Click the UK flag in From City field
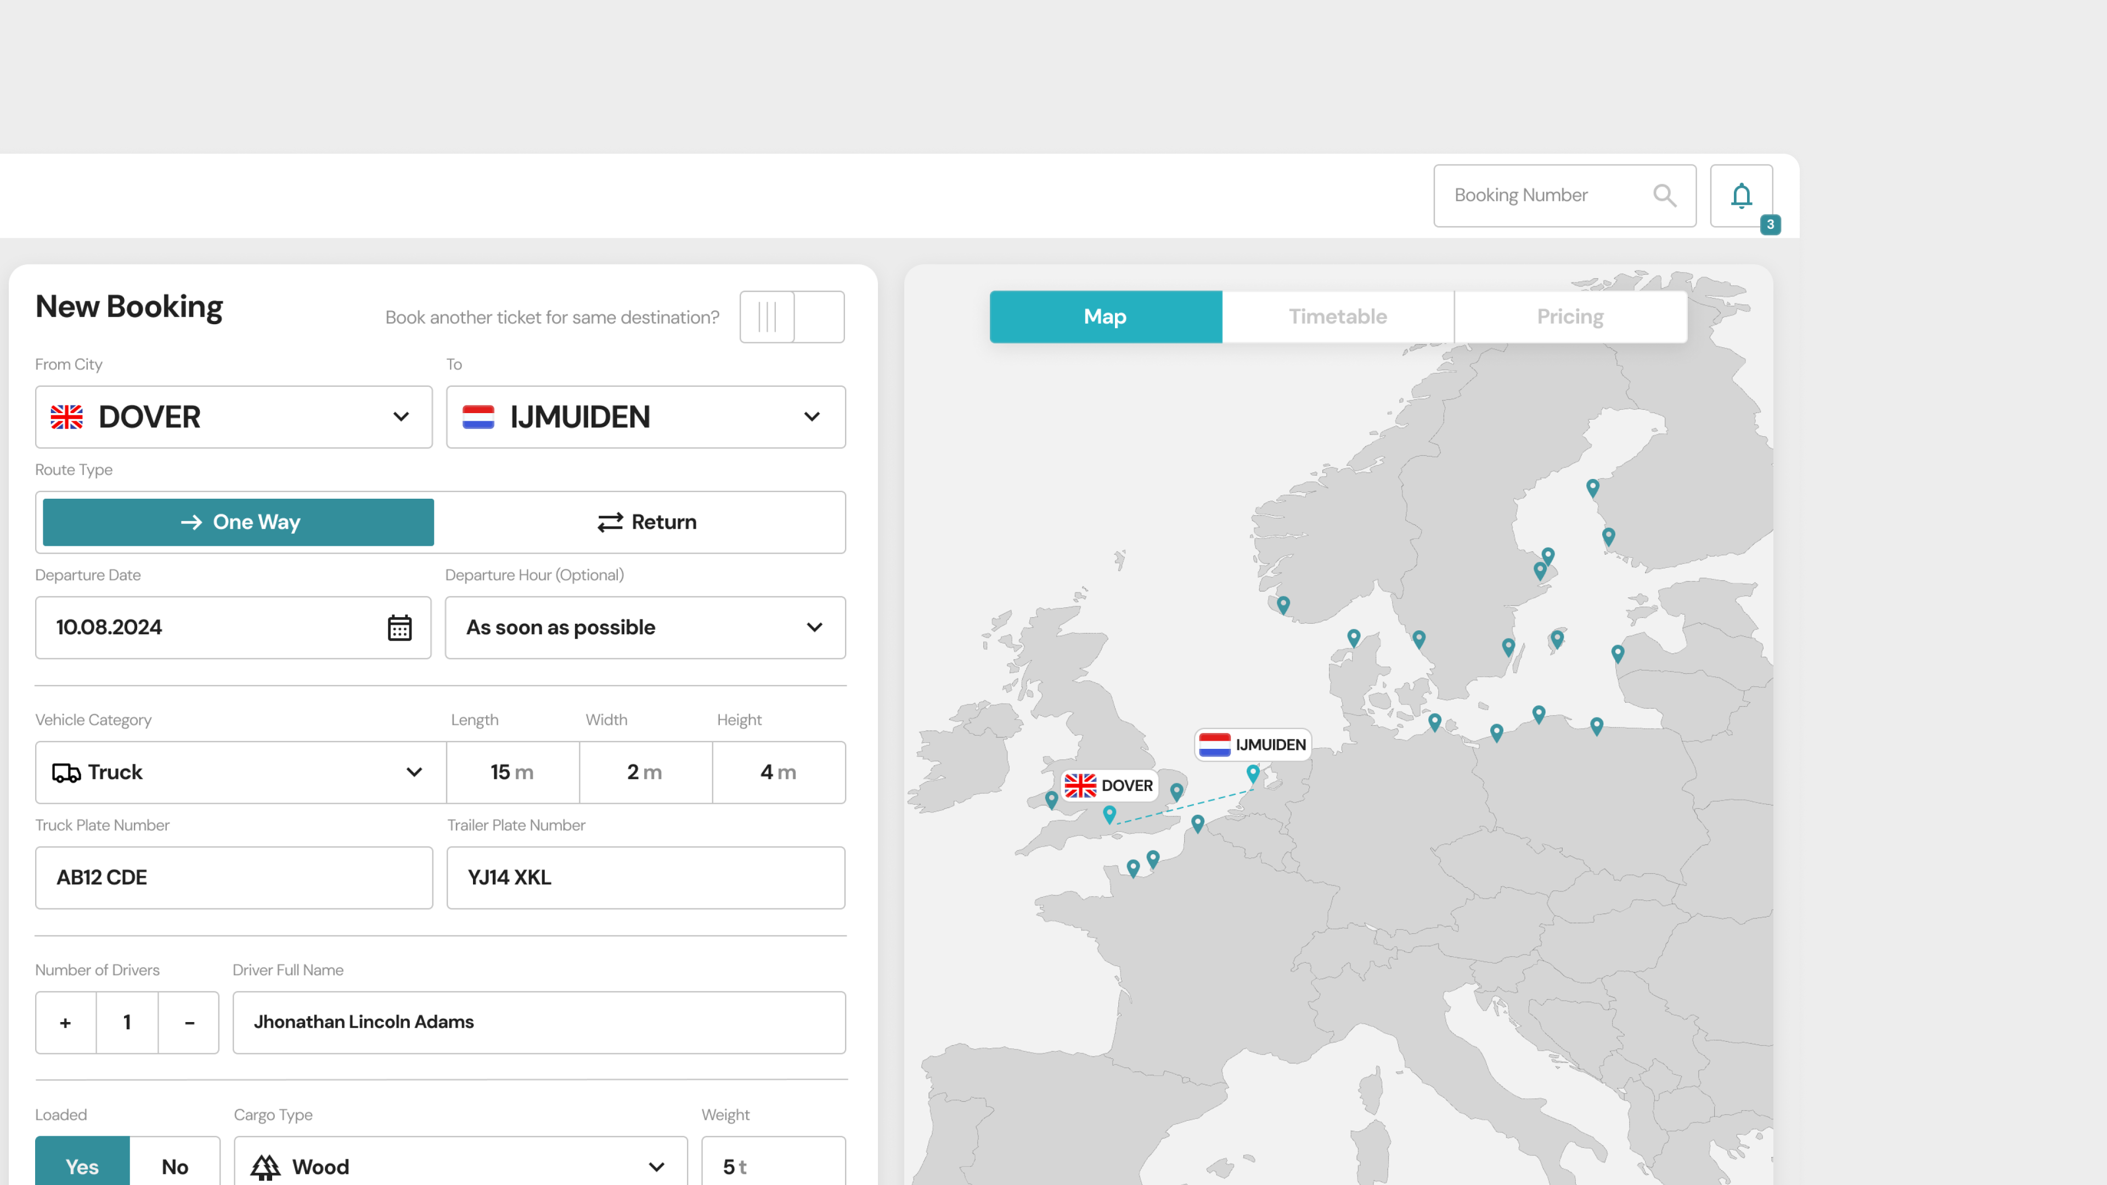The height and width of the screenshot is (1185, 2107). (66, 417)
